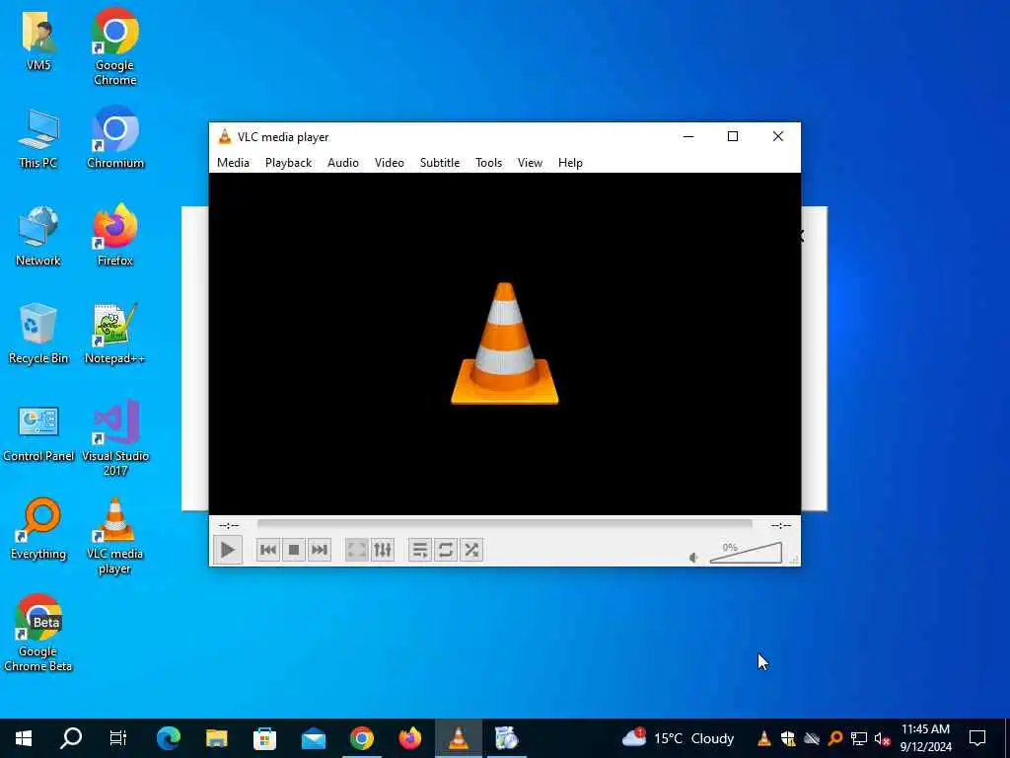The height and width of the screenshot is (758, 1010).
Task: Toggle the VLC playlist view
Action: [419, 550]
